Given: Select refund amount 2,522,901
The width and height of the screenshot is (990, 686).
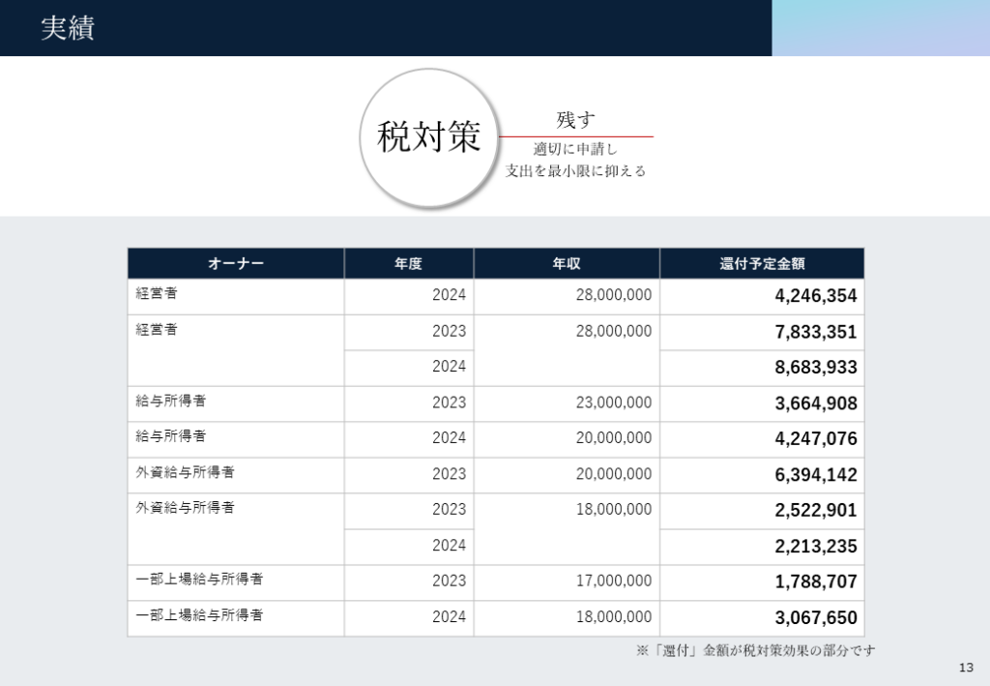Looking at the screenshot, I should (816, 510).
